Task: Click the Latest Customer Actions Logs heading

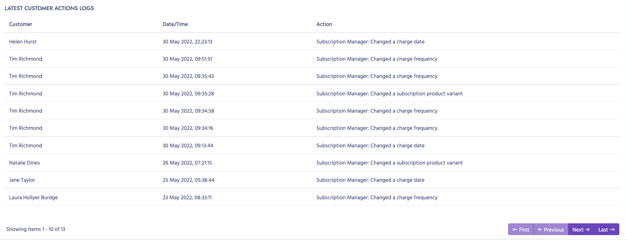Action: click(49, 8)
